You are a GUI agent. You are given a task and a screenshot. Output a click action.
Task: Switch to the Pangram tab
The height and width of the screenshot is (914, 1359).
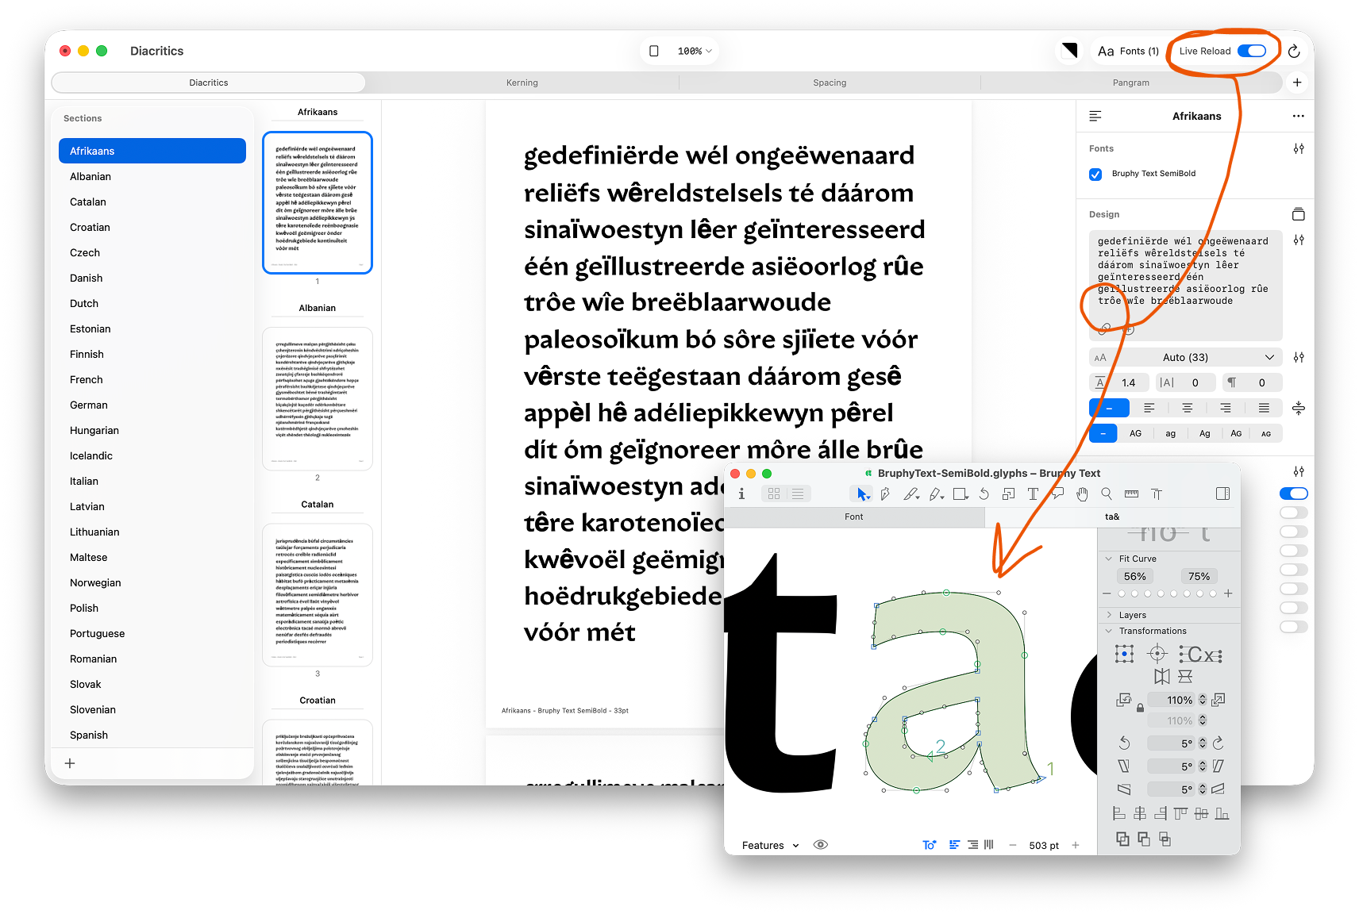click(x=1131, y=83)
